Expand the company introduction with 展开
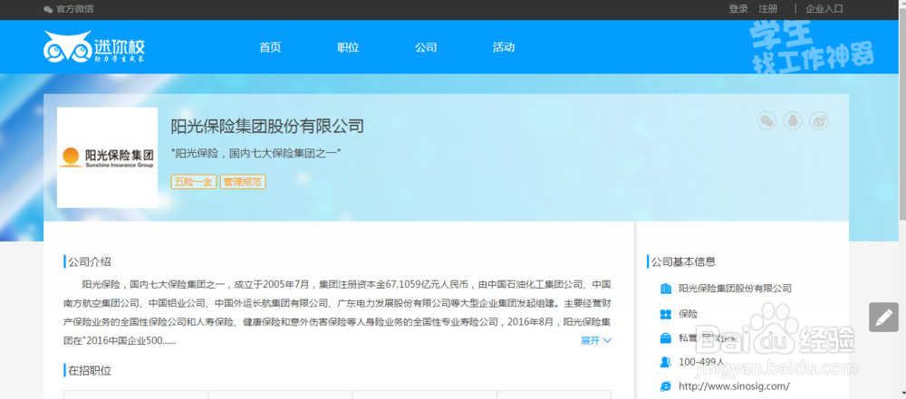906x399 pixels. [596, 341]
